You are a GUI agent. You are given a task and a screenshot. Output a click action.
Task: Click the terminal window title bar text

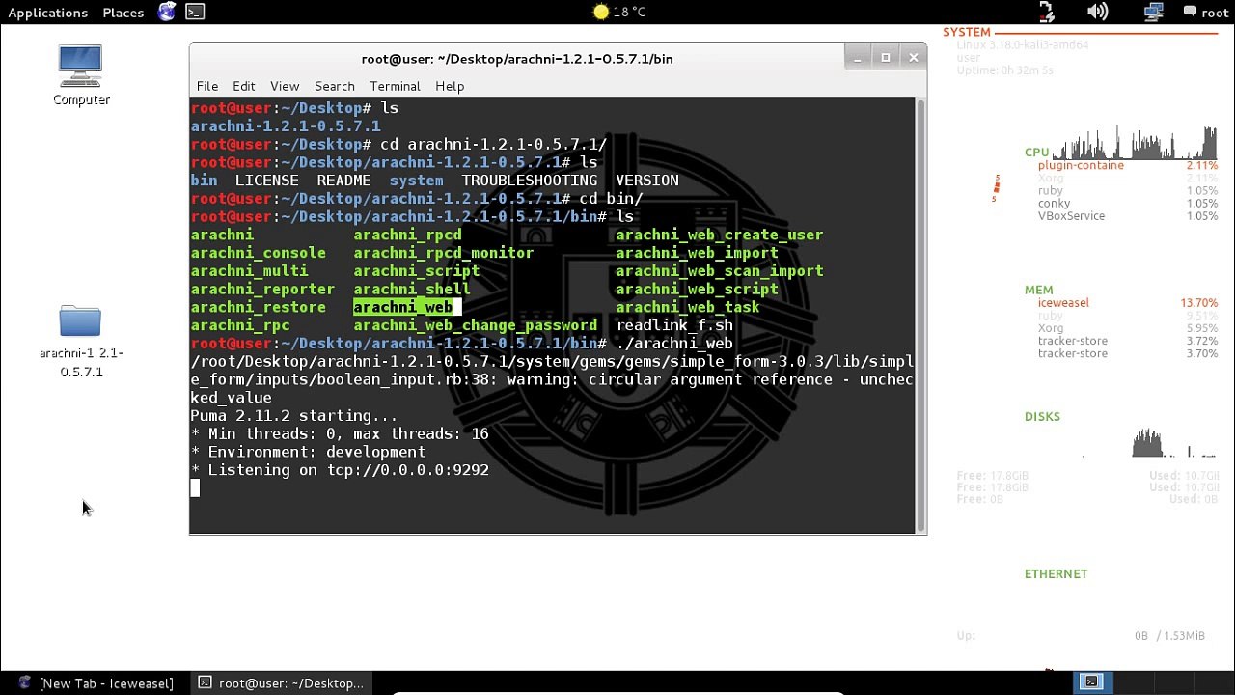pyautogui.click(x=517, y=59)
